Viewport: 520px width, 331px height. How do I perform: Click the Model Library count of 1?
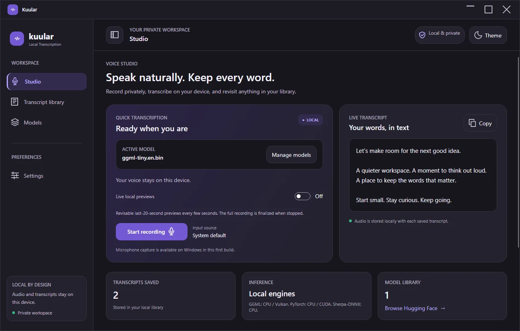(x=387, y=295)
